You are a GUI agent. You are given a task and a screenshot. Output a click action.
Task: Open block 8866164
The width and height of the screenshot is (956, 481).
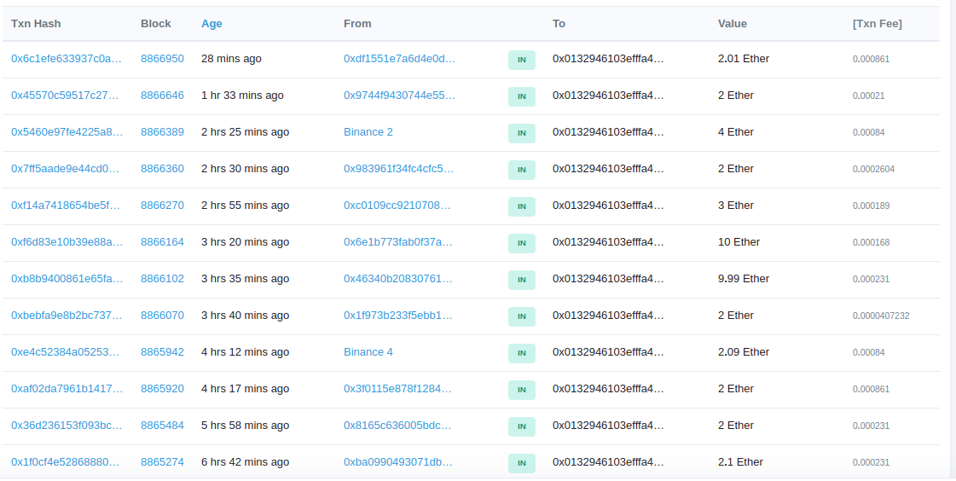coord(162,242)
